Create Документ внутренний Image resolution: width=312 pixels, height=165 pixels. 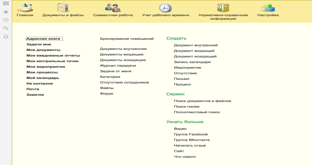coord(196,45)
